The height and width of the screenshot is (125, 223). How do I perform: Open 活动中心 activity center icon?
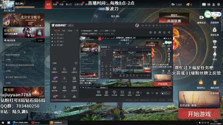point(201,84)
